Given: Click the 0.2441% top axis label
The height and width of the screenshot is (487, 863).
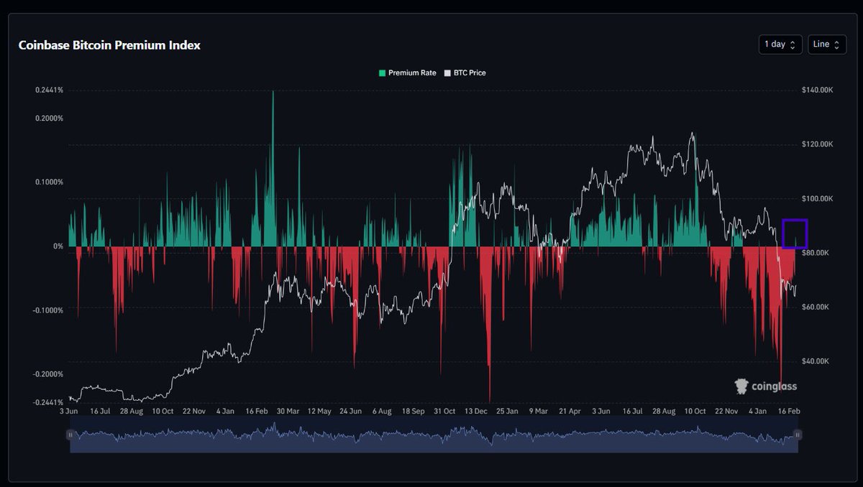Looking at the screenshot, I should point(49,91).
